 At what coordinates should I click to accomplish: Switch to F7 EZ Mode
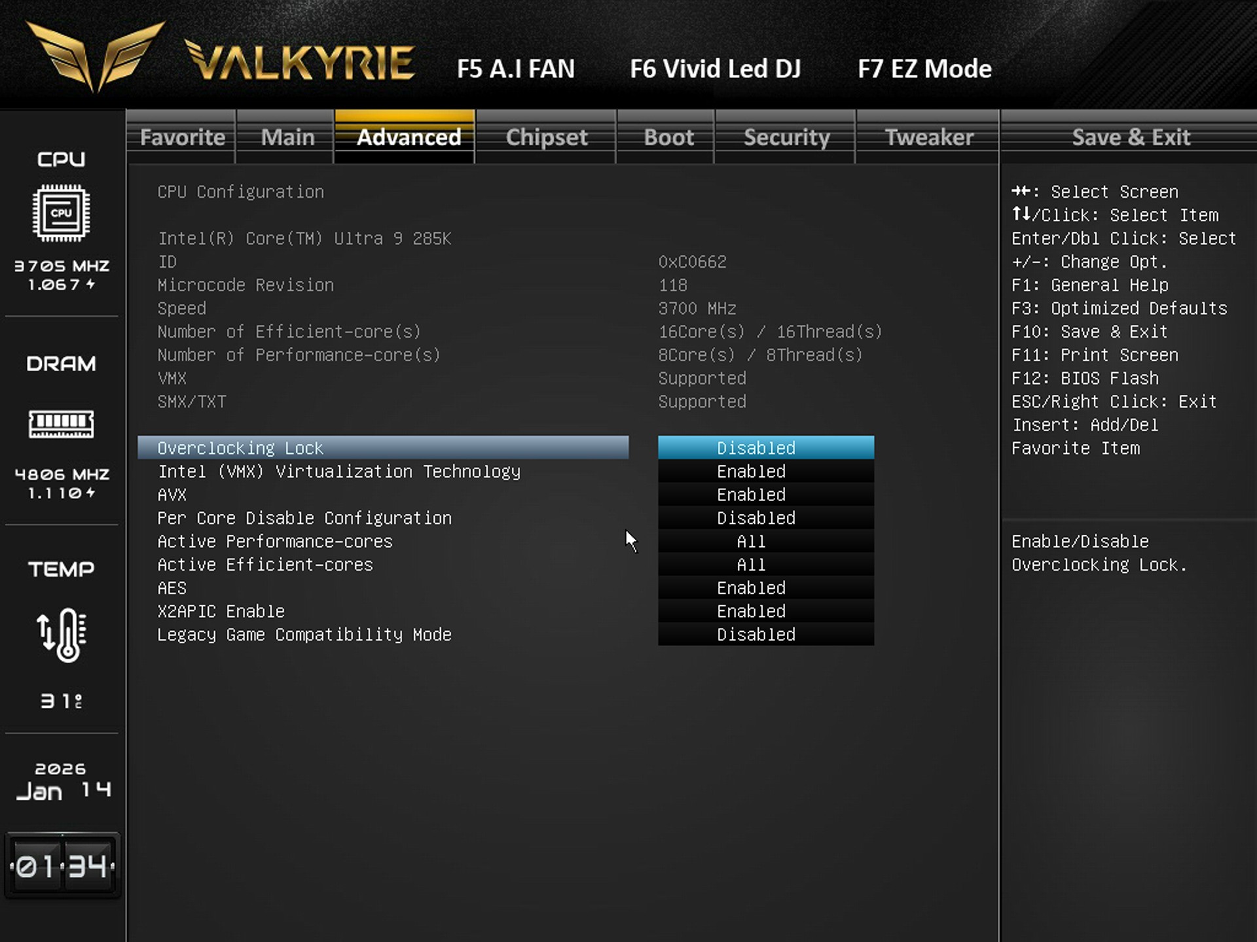[x=924, y=69]
